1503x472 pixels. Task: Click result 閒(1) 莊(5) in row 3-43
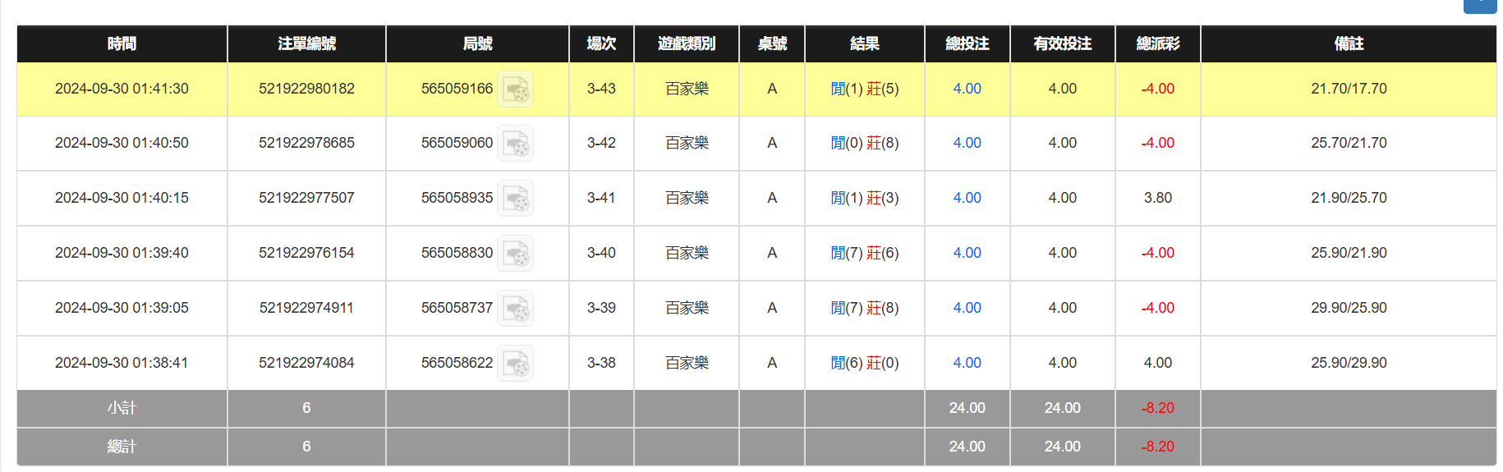click(x=864, y=89)
